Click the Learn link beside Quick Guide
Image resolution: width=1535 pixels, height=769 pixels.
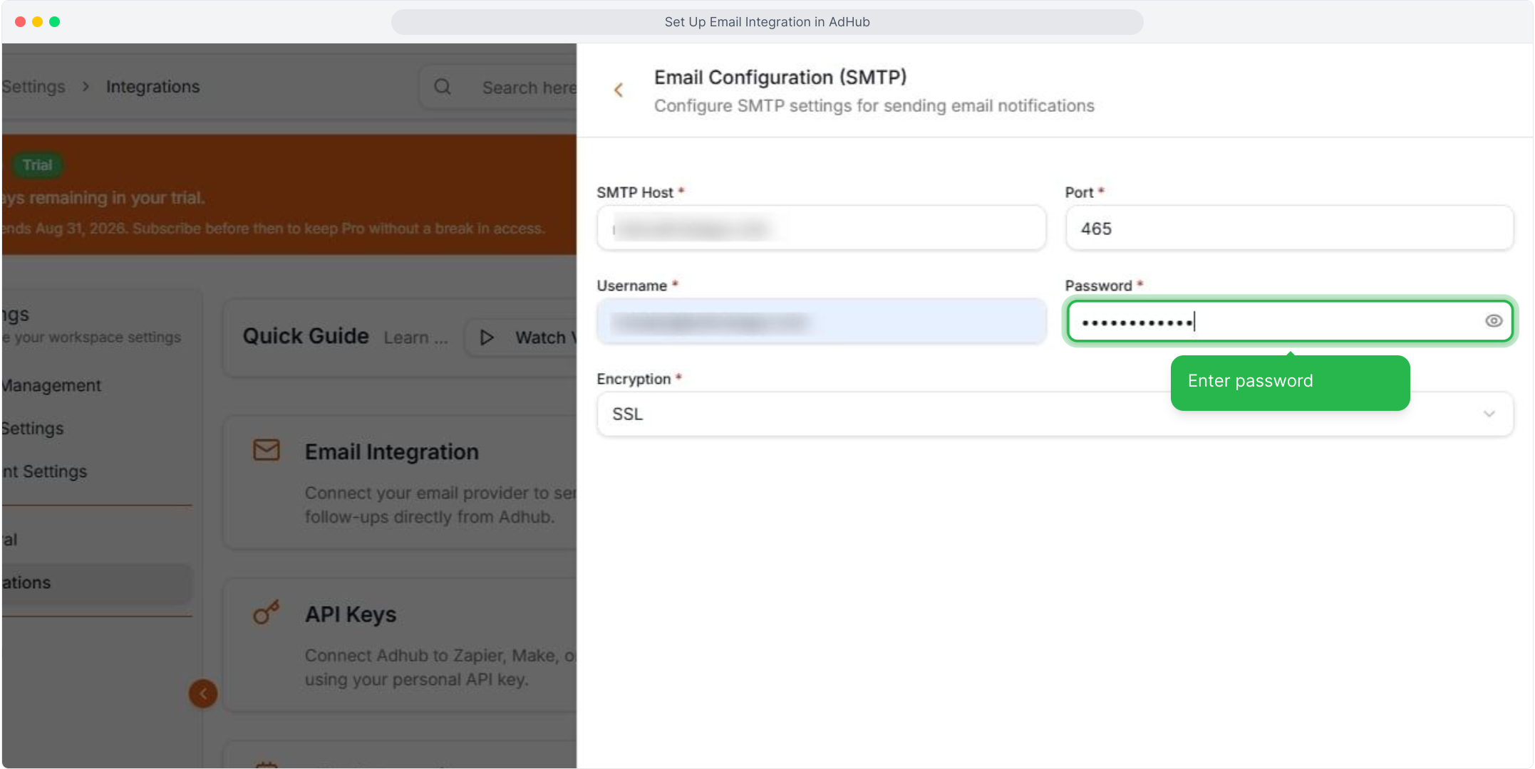click(x=415, y=338)
